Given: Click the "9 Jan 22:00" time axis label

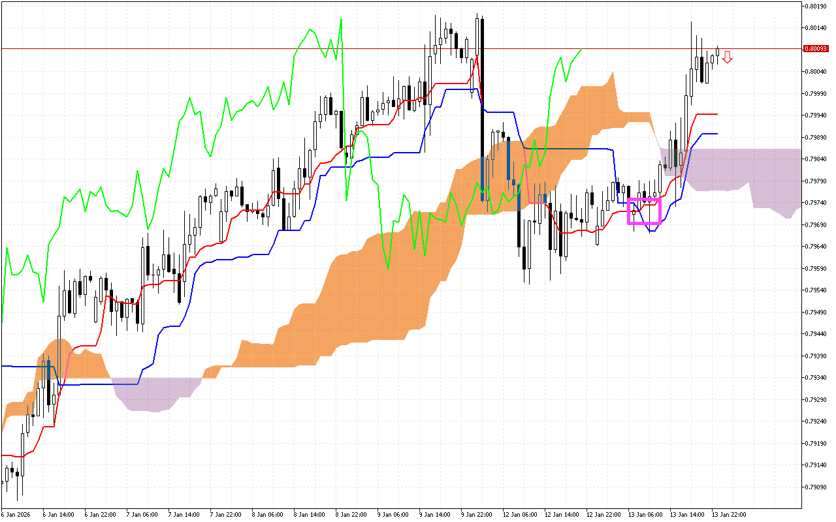Looking at the screenshot, I should click(475, 514).
